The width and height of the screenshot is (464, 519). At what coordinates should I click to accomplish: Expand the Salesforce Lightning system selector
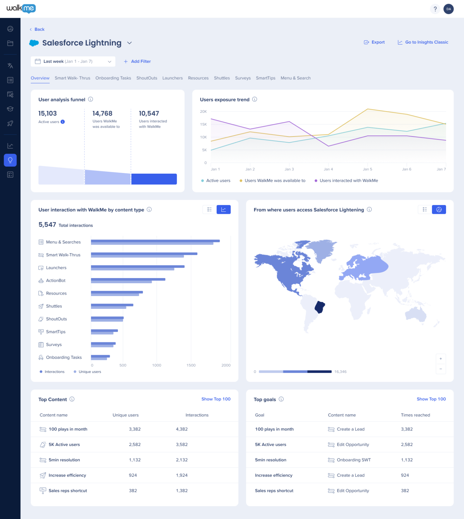(x=129, y=43)
